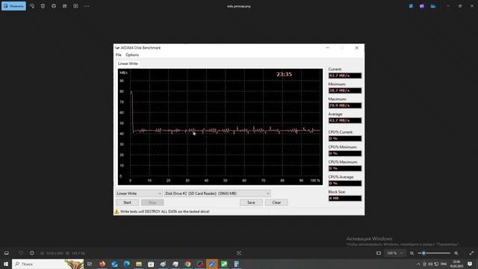Toggle the filmstrip icon in bottom bar
Viewport: 478px width, 269px height.
coord(7,253)
